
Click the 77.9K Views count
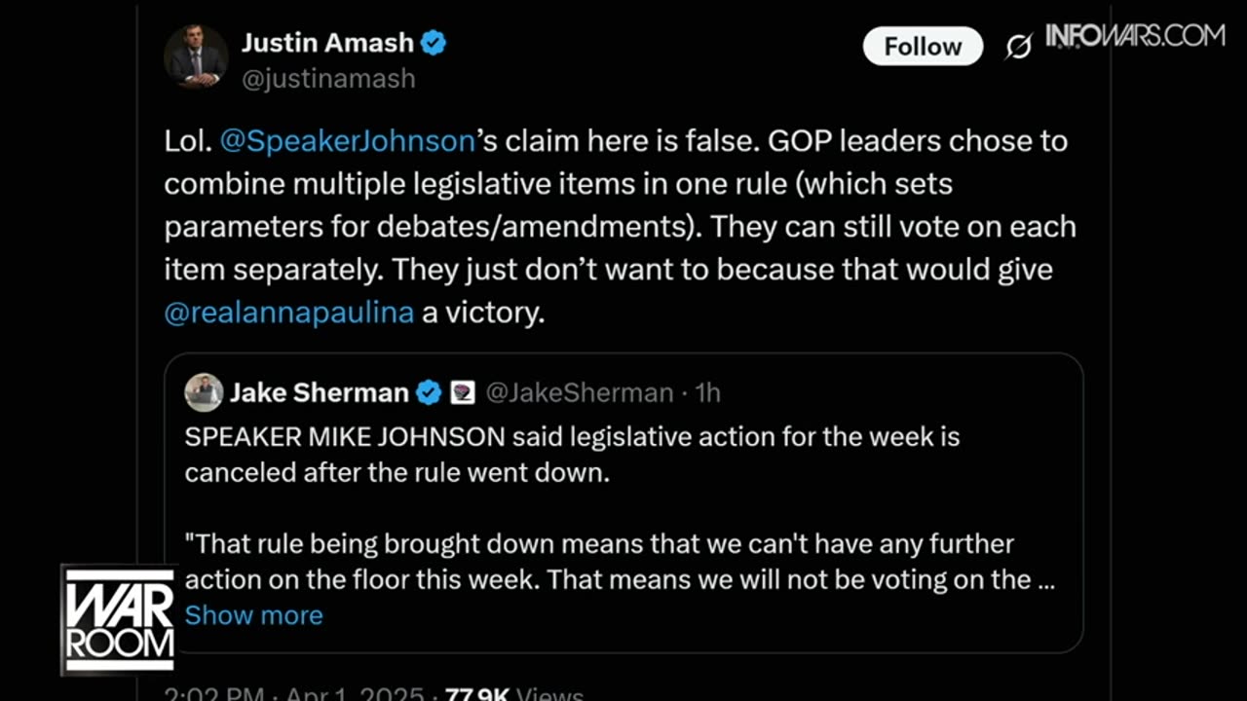(x=513, y=693)
